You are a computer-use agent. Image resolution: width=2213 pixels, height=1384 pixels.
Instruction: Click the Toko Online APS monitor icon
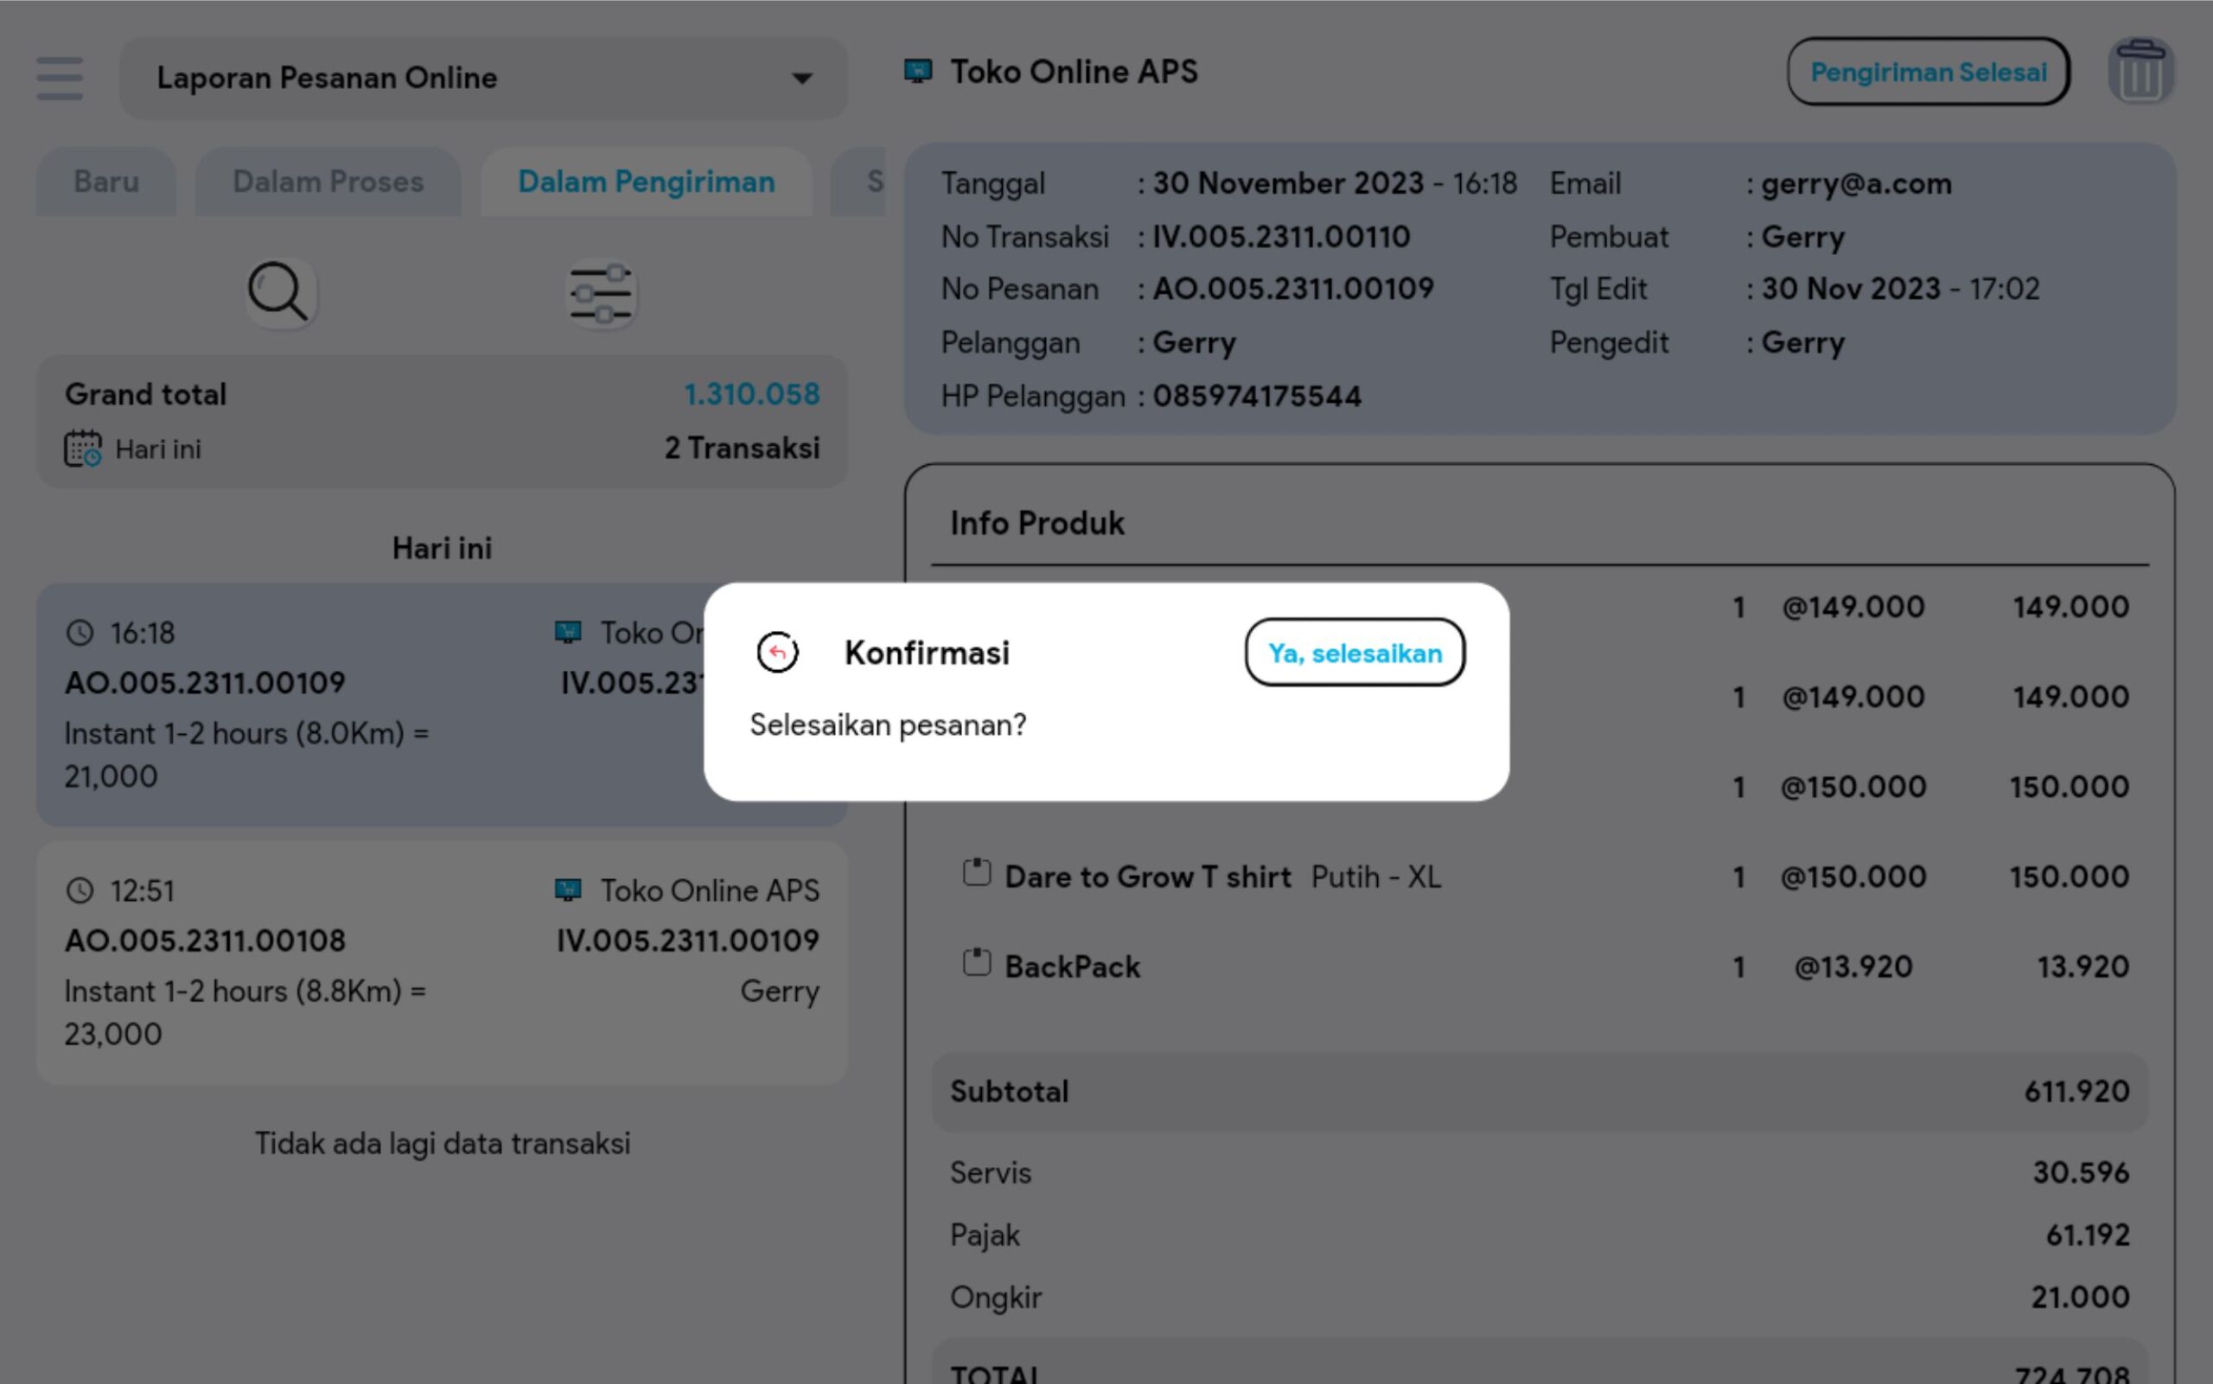pyautogui.click(x=918, y=72)
